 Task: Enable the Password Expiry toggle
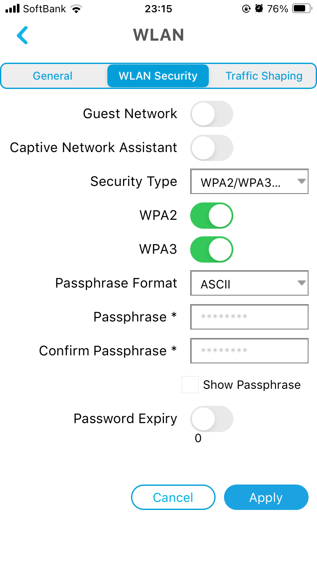(212, 418)
